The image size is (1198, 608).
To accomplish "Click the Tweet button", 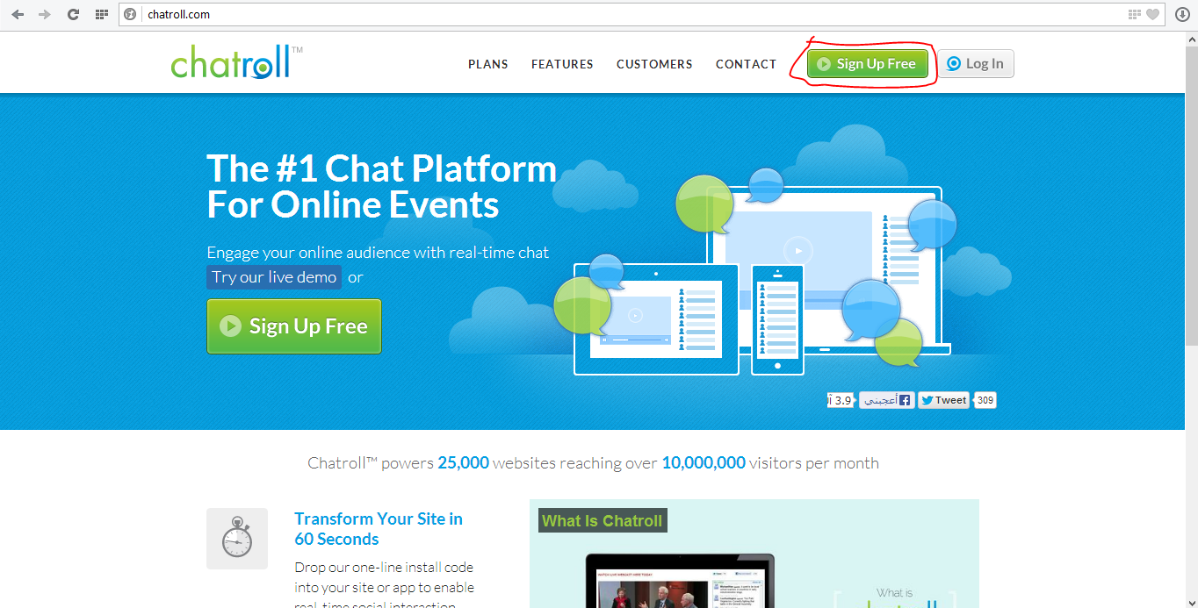I will [x=943, y=400].
